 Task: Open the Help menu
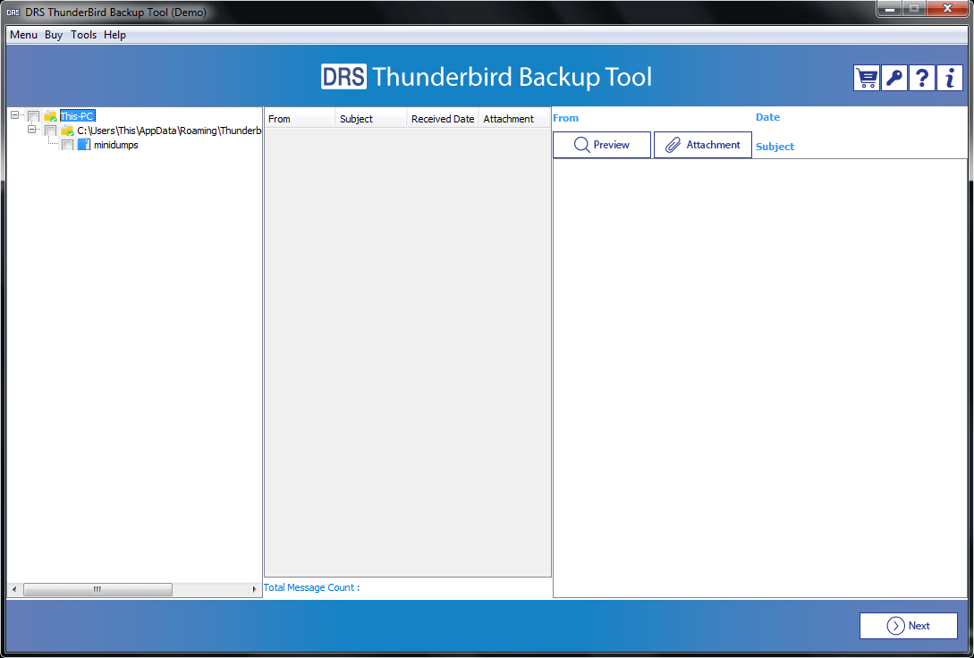[114, 35]
